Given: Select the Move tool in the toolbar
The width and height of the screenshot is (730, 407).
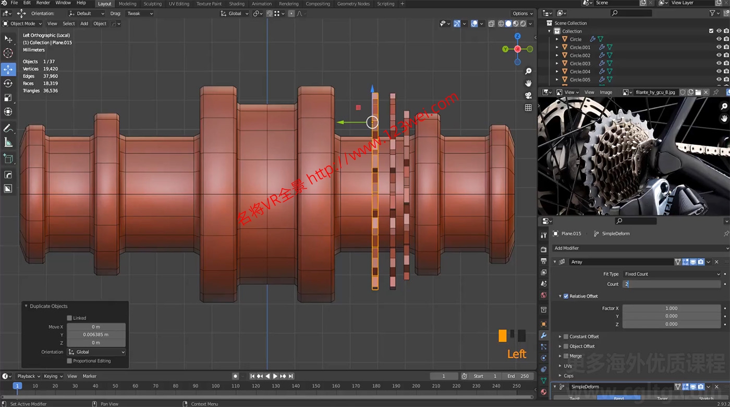Looking at the screenshot, I should click(x=8, y=68).
